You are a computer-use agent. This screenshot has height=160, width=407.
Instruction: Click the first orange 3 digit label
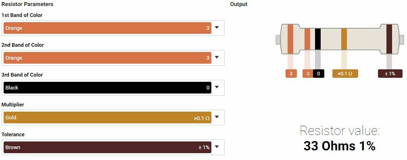pyautogui.click(x=291, y=74)
